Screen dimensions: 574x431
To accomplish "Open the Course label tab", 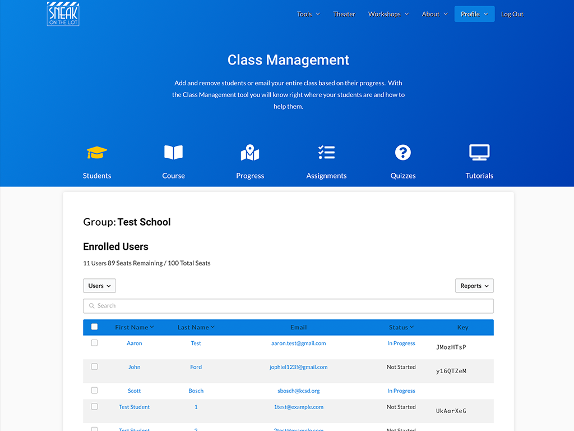I will tap(173, 176).
